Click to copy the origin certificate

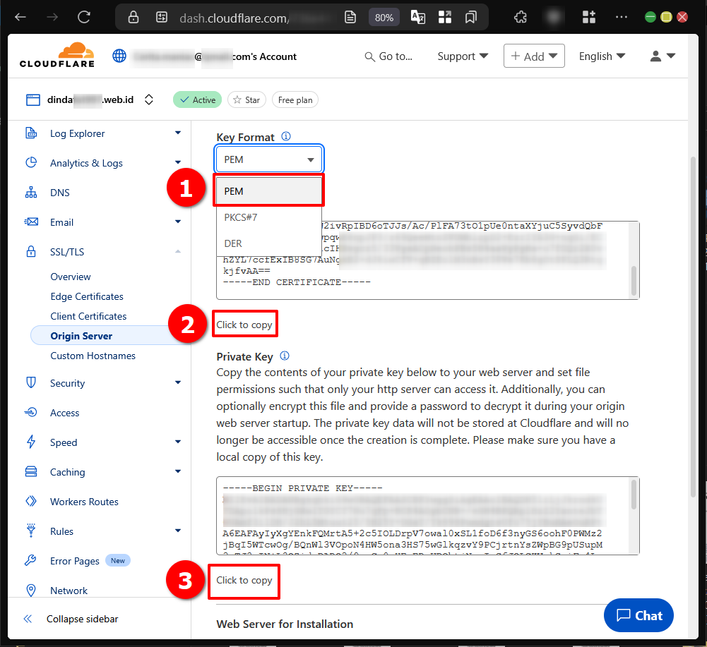[244, 325]
